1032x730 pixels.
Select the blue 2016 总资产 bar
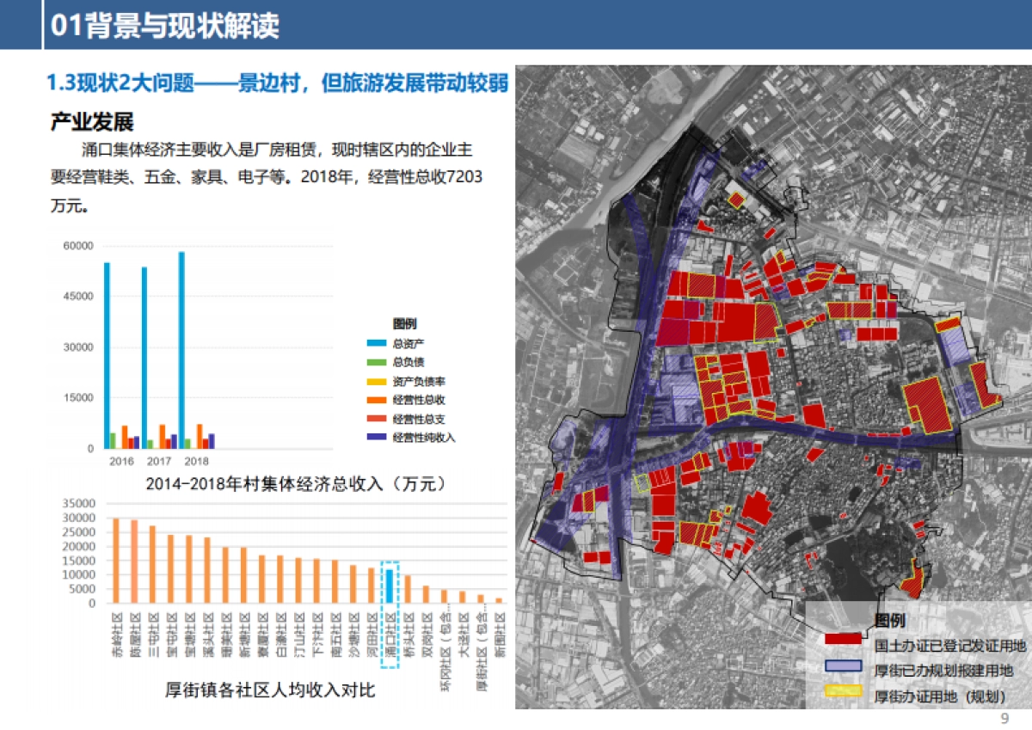[107, 355]
